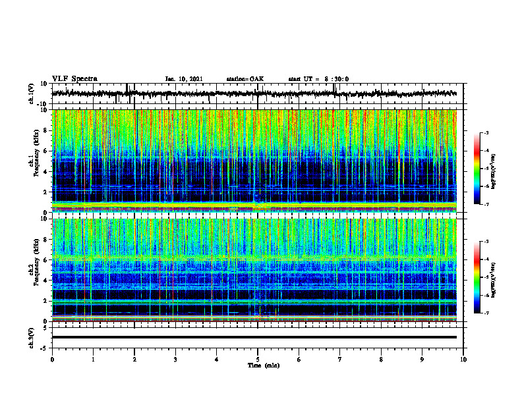Click the ch.1 spectrogram plot area

(254, 161)
